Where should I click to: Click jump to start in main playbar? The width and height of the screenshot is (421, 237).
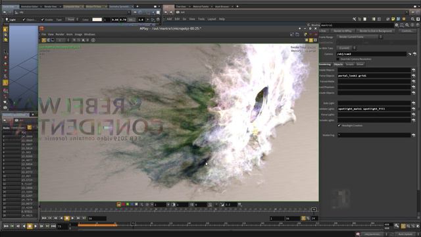(6, 226)
